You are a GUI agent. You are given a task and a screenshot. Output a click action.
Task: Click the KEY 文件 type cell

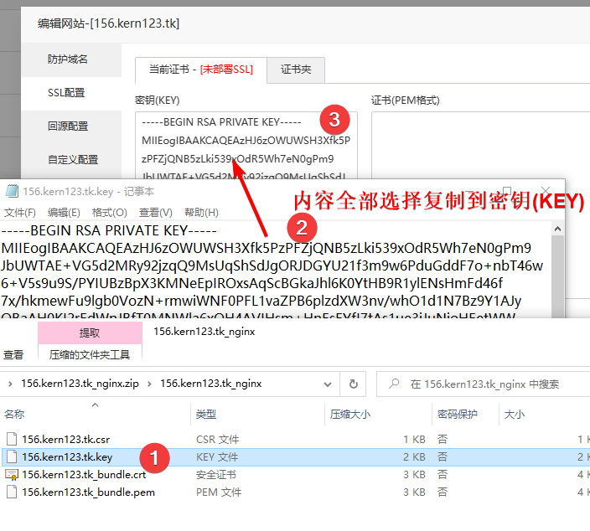[217, 457]
